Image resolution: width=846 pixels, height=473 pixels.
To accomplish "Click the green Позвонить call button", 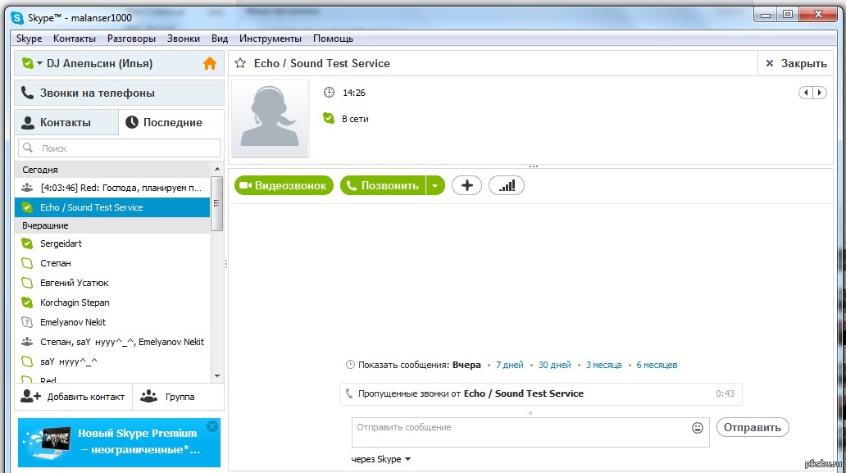I will click(x=383, y=185).
